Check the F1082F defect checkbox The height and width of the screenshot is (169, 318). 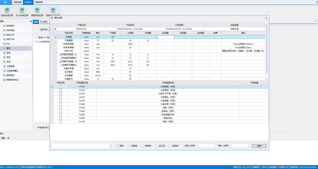60,108
